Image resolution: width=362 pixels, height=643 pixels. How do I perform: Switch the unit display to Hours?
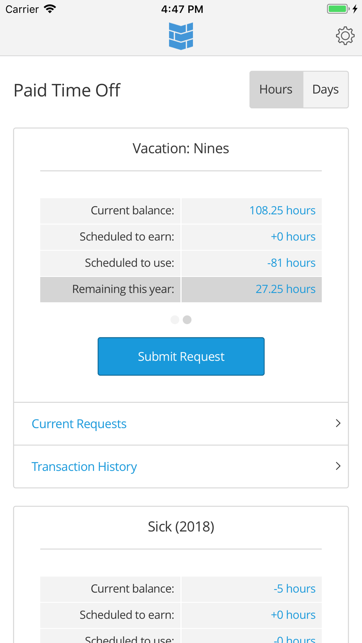point(276,89)
